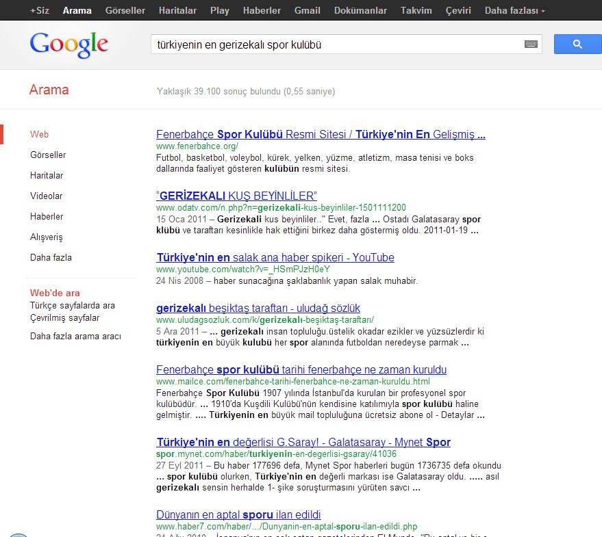
Task: Open Çeviri in the top bar
Action: (458, 10)
